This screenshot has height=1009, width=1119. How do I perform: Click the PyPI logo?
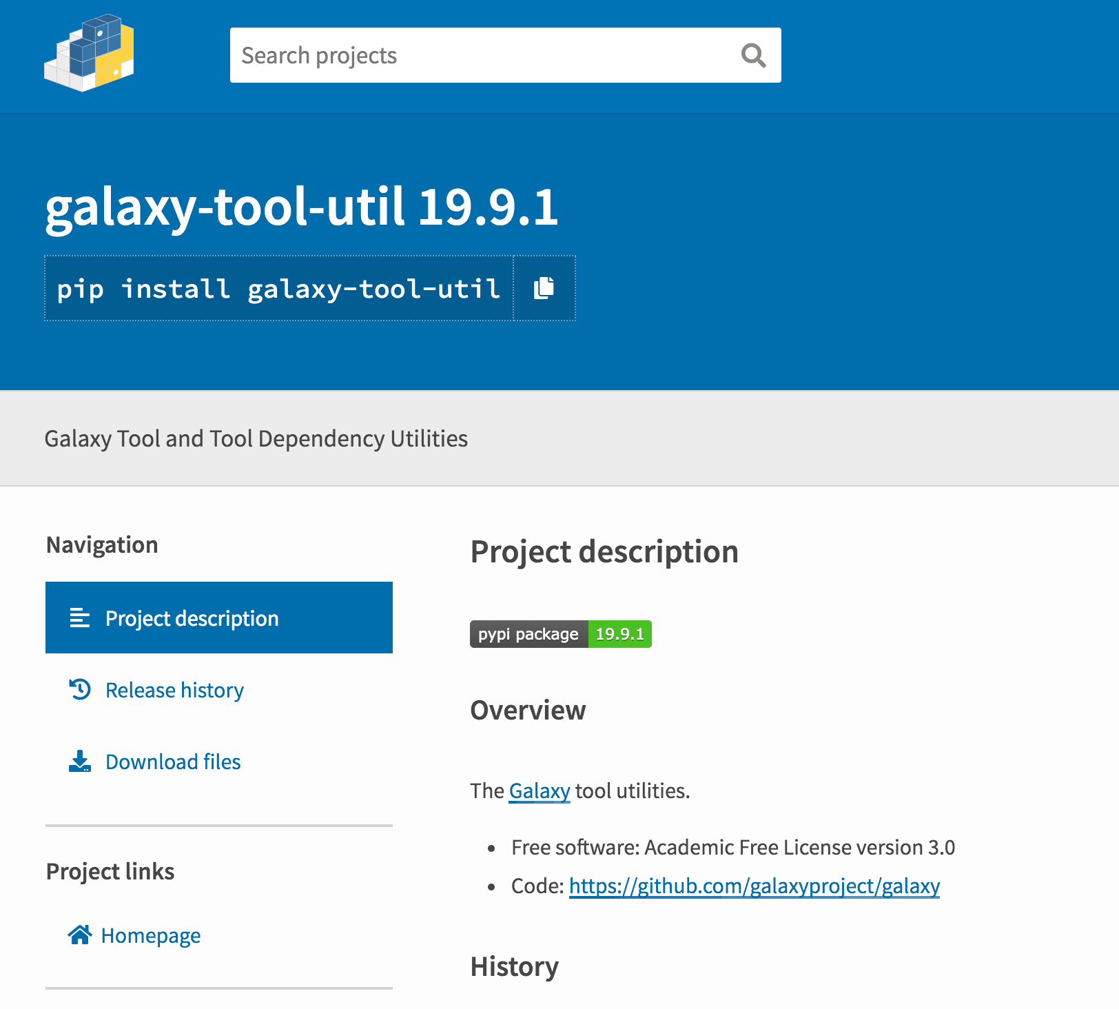click(x=89, y=52)
